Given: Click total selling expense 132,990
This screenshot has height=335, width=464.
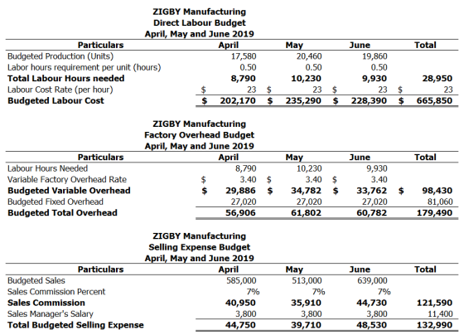Looking at the screenshot, I should tap(434, 325).
